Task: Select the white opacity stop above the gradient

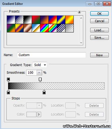Action: pos(40,80)
